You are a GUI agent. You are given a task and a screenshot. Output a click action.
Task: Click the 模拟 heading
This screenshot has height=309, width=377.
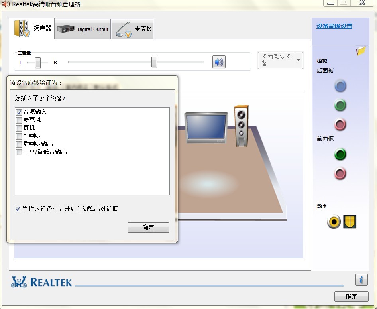pyautogui.click(x=322, y=61)
